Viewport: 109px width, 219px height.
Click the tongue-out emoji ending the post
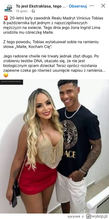(6, 75)
